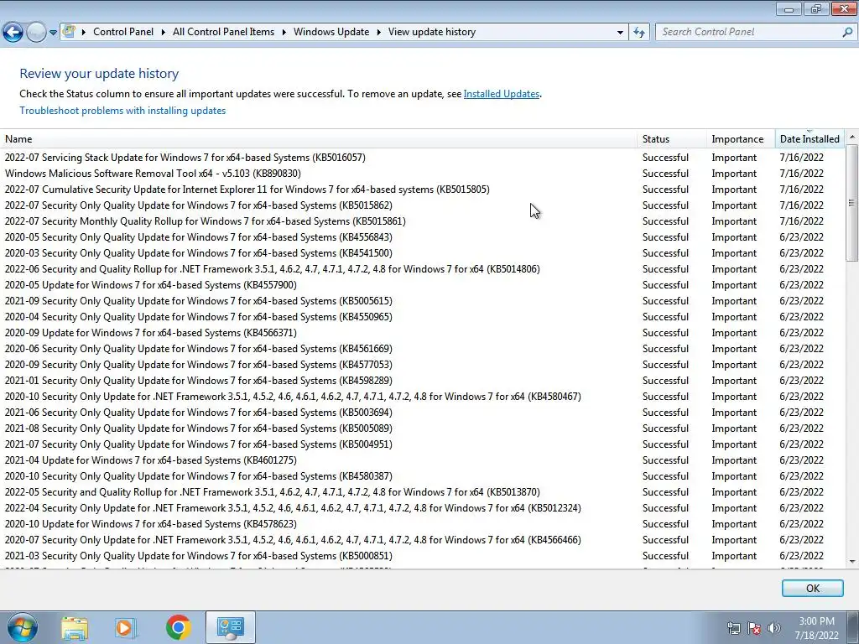This screenshot has height=644, width=859.
Task: Select 2021-07 Security Only update KB5004951
Action: pos(422,444)
